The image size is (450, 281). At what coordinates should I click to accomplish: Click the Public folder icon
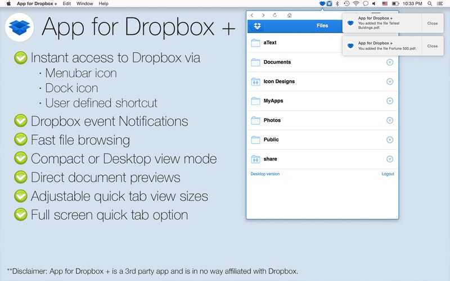pos(255,139)
